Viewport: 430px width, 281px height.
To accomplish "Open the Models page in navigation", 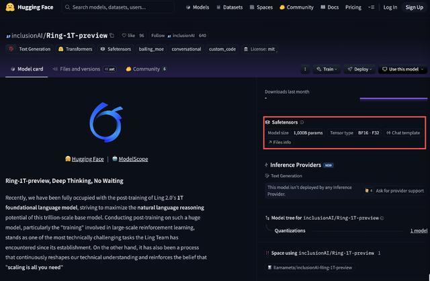I will (196, 7).
